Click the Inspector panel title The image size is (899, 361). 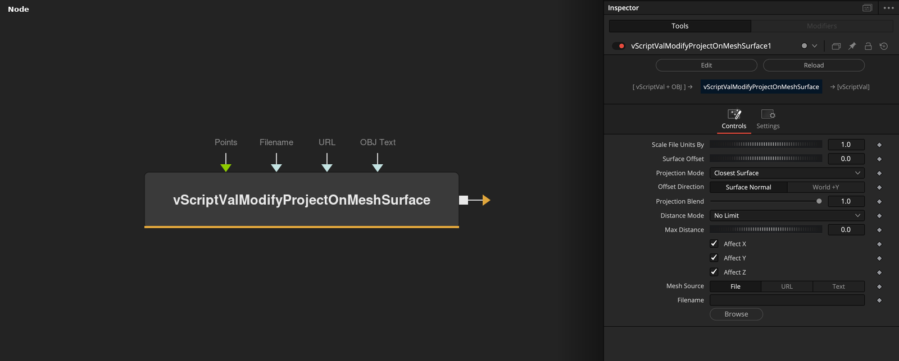623,8
